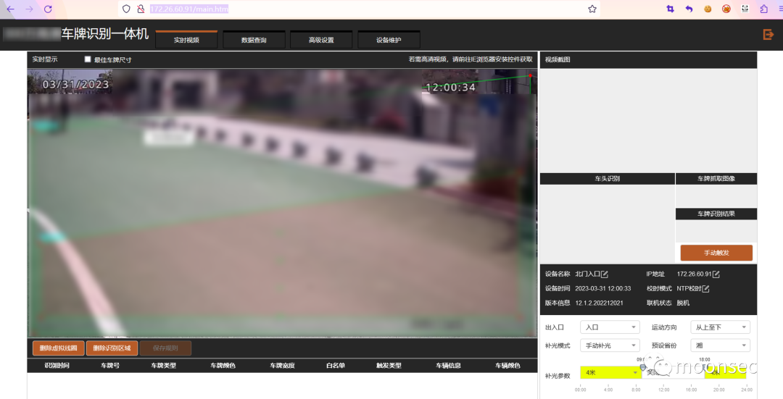Viewport: 783px width, 399px height.
Task: Open the yellow 4米 fill-light dropdown
Action: click(x=610, y=372)
